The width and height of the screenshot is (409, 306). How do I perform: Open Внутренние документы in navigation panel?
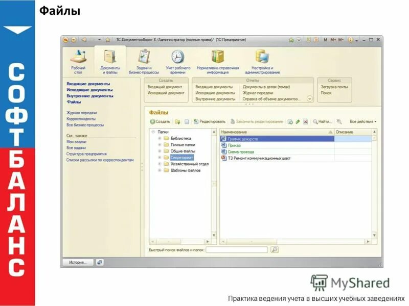tap(90, 96)
